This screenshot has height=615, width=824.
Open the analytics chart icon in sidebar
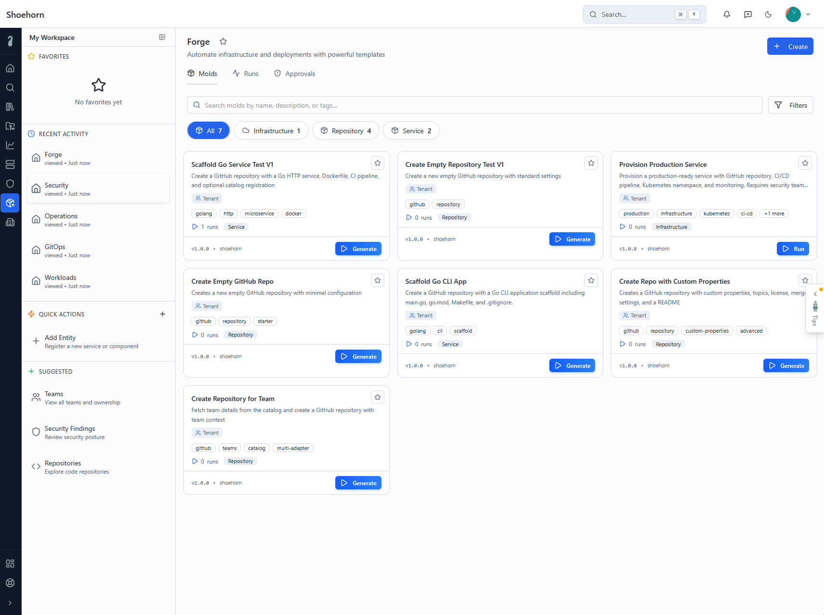pos(10,145)
